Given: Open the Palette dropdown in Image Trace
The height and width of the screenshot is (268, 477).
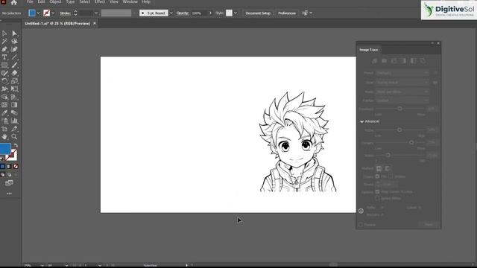Looking at the screenshot, I should [x=402, y=100].
